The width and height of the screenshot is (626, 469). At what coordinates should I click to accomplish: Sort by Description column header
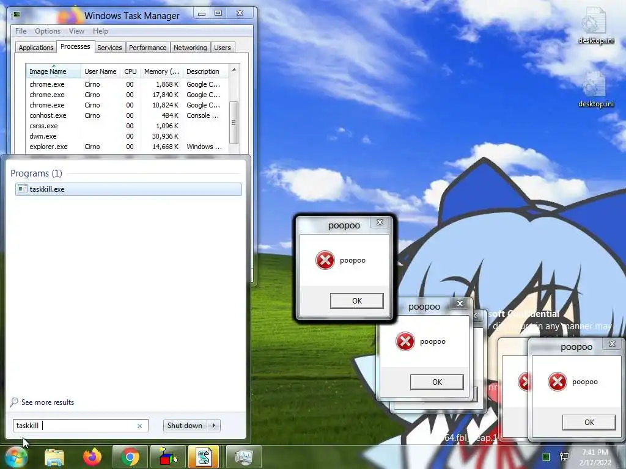205,71
